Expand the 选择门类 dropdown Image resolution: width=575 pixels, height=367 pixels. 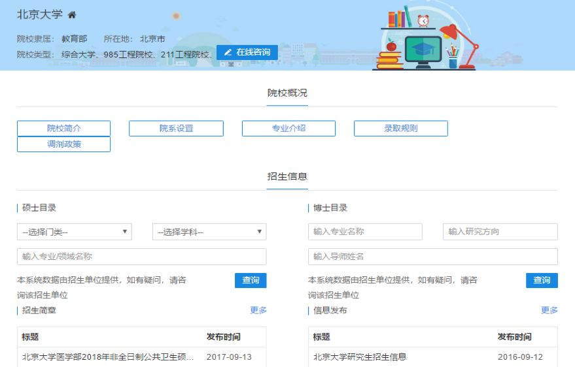(74, 232)
